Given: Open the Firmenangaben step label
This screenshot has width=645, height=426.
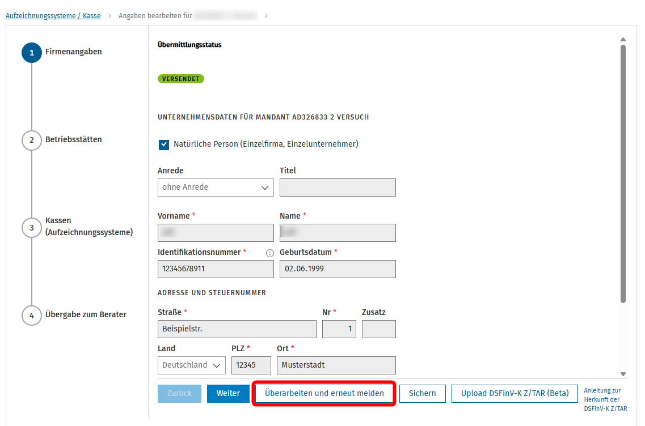Looking at the screenshot, I should click(74, 52).
